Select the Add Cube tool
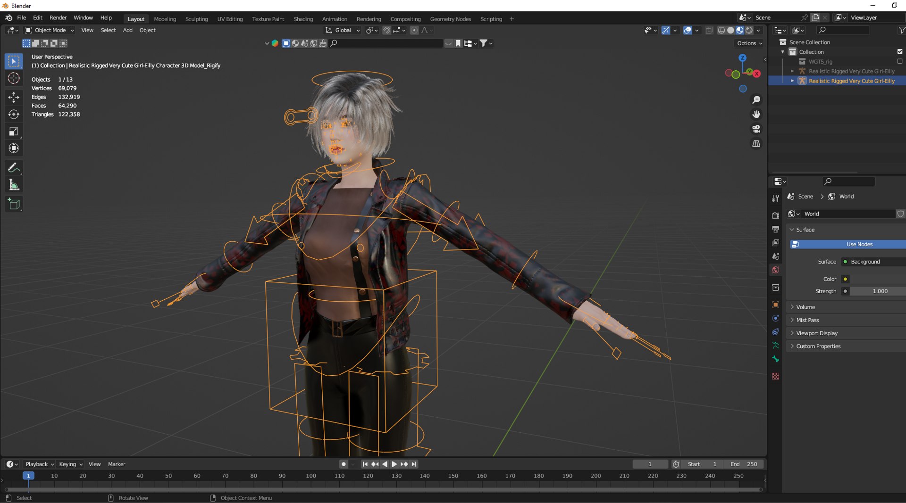The image size is (906, 503). pos(14,204)
